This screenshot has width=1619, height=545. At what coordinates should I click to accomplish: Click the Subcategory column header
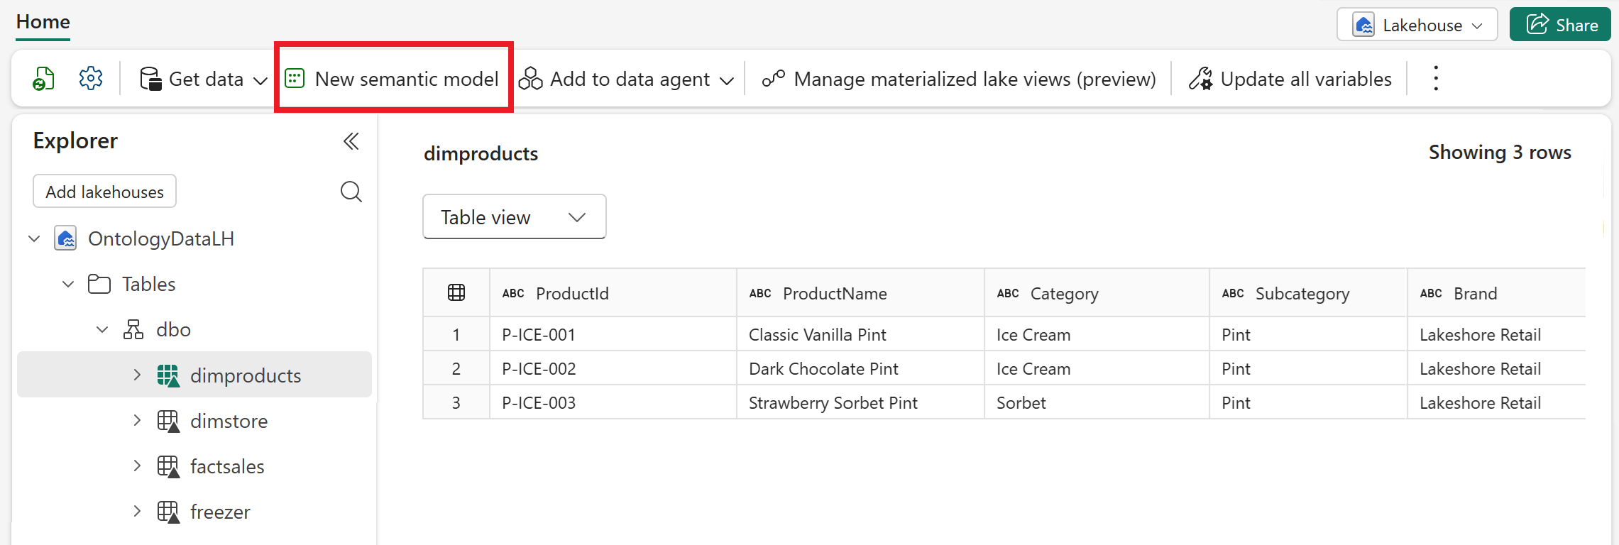tap(1308, 293)
